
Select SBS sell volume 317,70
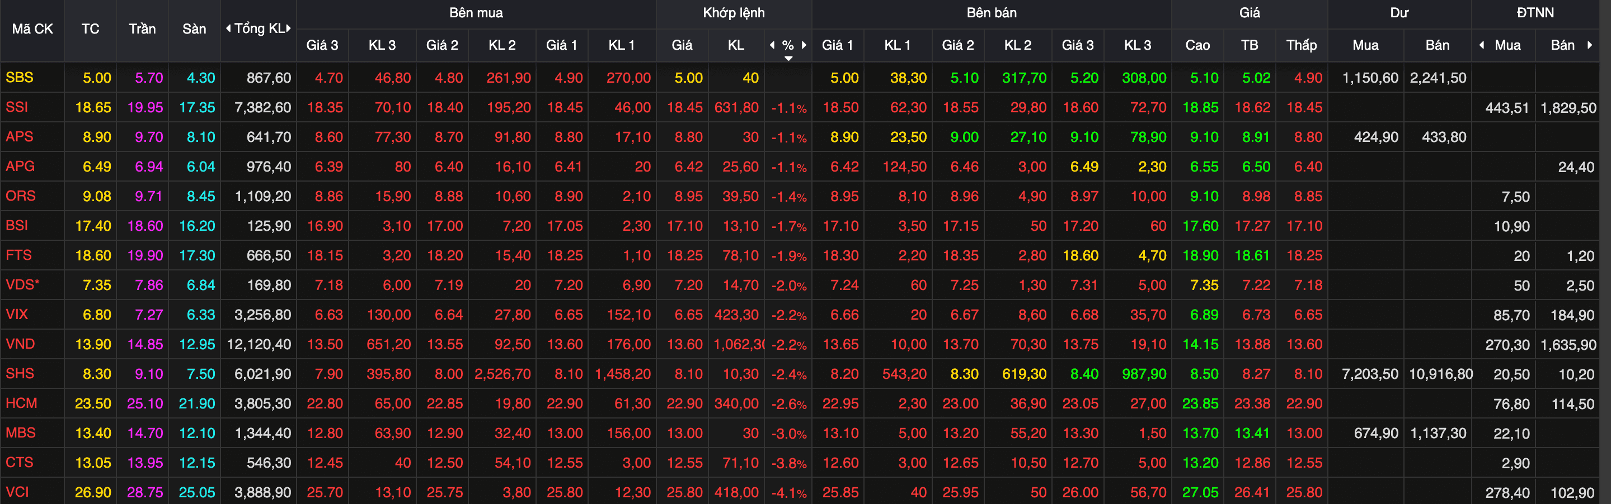pos(1025,78)
